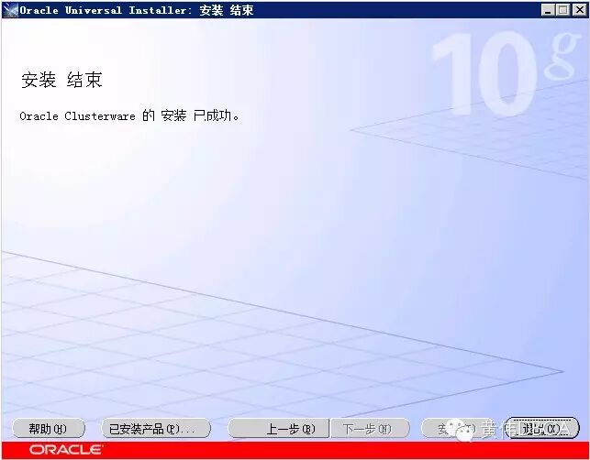Click the ORACLE logo in the red bar
The image size is (590, 460).
[66, 450]
